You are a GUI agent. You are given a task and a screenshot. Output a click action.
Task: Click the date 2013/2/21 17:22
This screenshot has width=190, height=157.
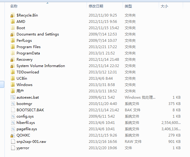pyautogui.click(x=103, y=47)
